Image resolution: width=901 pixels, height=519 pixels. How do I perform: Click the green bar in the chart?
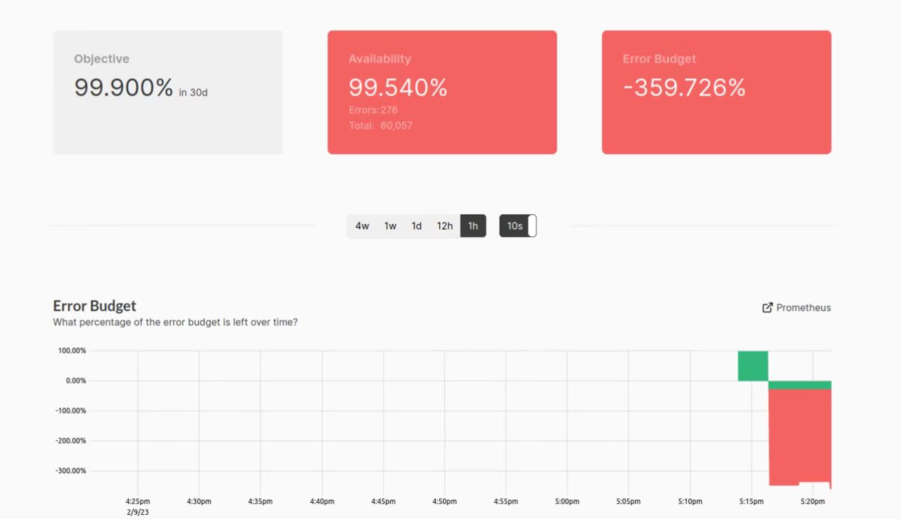[752, 365]
